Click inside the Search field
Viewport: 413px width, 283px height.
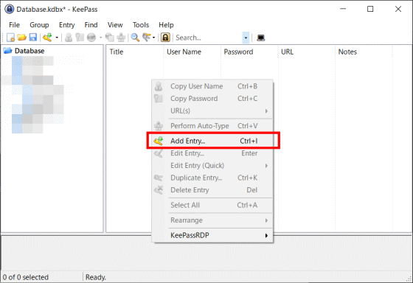coord(208,38)
